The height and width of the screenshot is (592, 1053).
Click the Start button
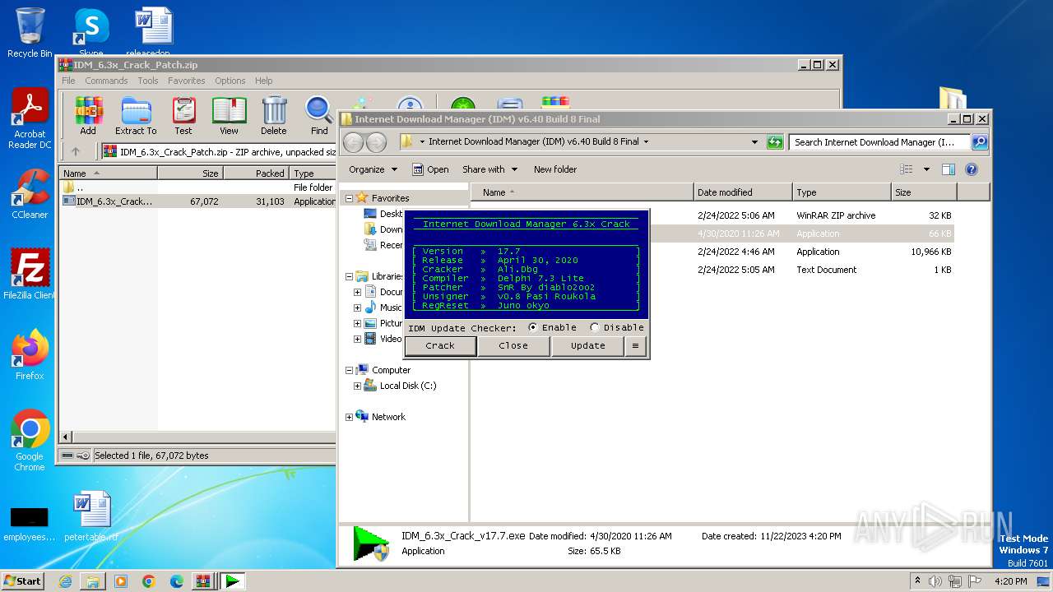[x=23, y=581]
